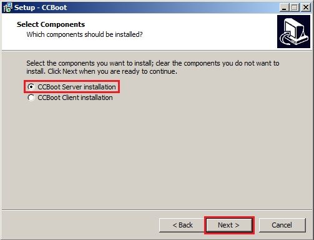Minimize the Setup - CCBoot window
This screenshot has height=240, width=314.
[284, 7]
